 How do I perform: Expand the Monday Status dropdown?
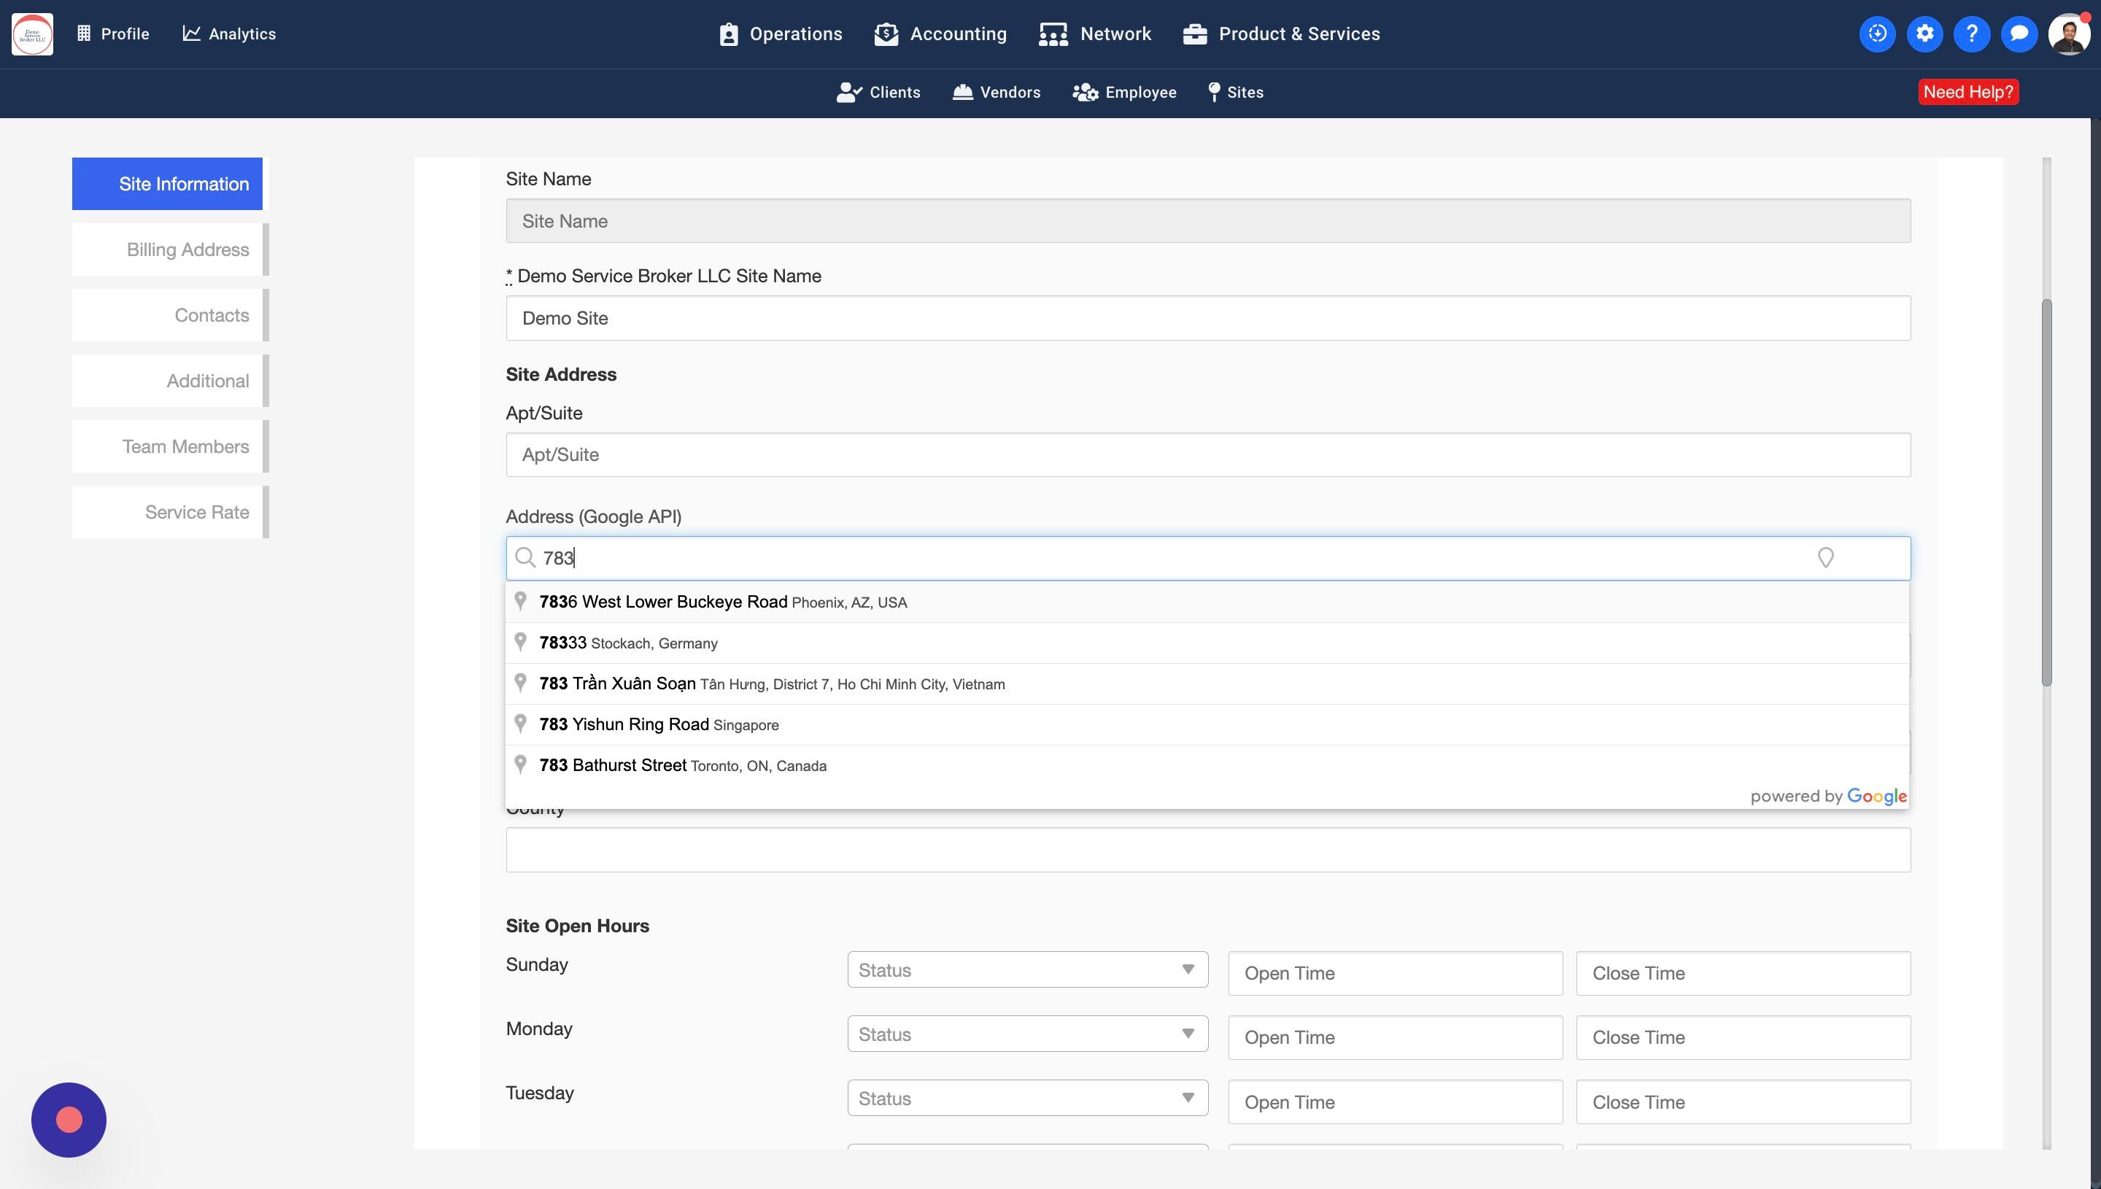tap(1026, 1034)
